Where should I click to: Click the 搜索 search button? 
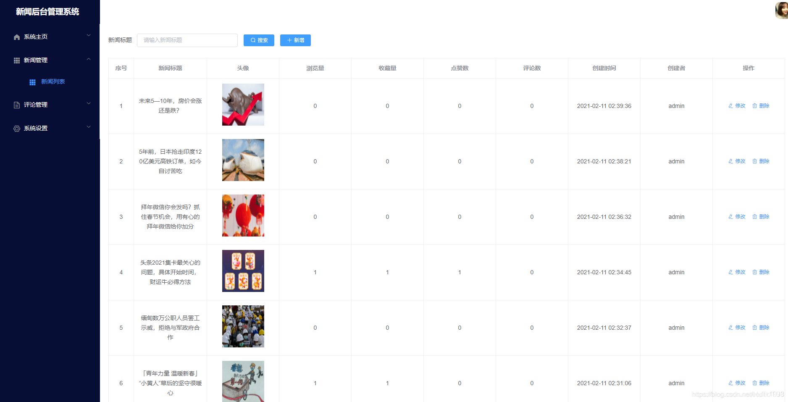(x=259, y=40)
